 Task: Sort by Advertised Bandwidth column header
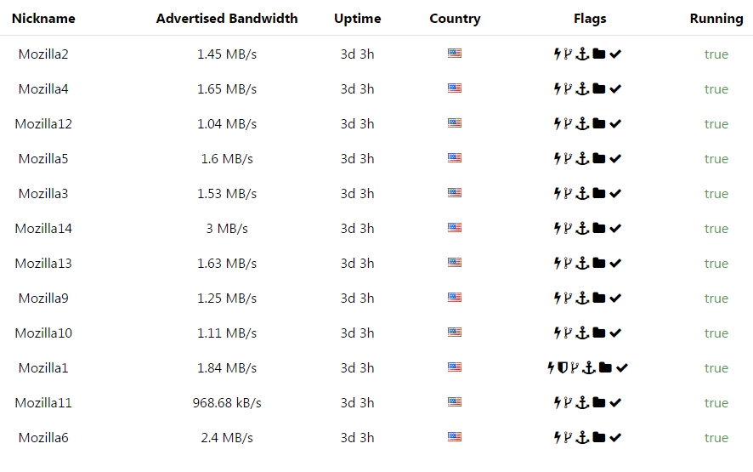click(227, 18)
